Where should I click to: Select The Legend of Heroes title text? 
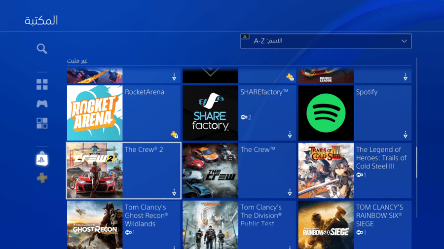click(381, 158)
